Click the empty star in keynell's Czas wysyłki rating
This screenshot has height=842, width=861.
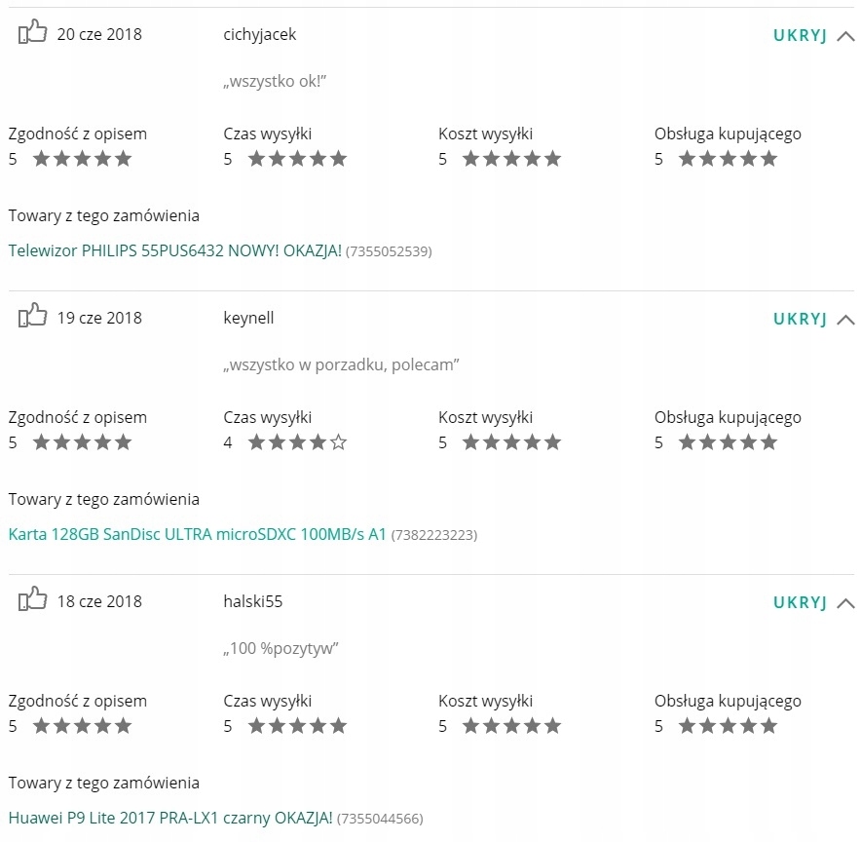coord(339,442)
